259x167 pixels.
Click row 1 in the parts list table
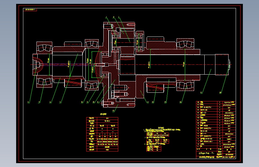coord(216,146)
